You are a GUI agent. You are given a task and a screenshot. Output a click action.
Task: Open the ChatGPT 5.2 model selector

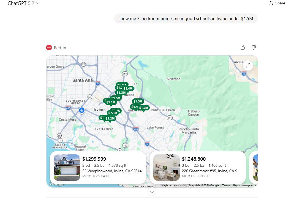point(23,3)
